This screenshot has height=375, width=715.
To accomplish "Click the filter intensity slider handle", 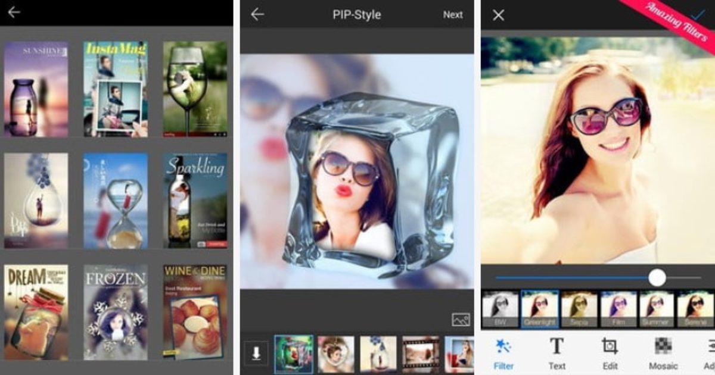I will [657, 277].
